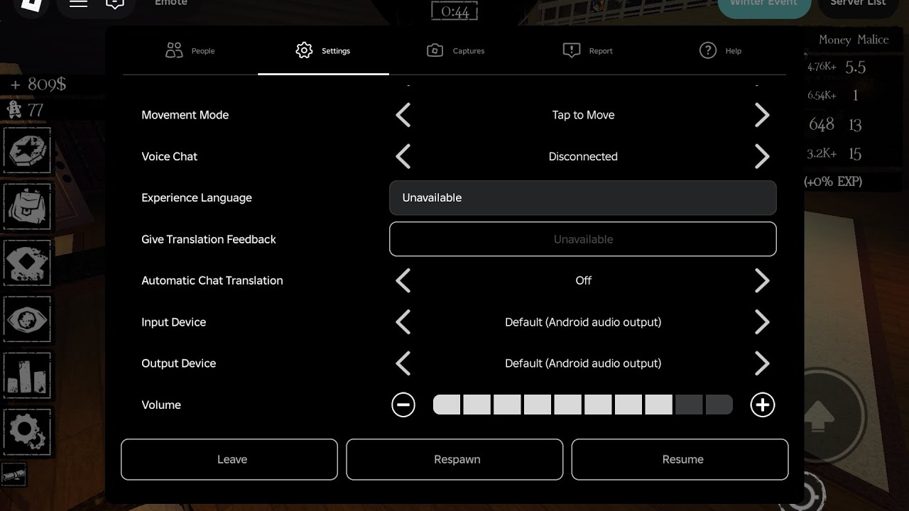Image resolution: width=909 pixels, height=511 pixels.
Task: Open the Experience Language dropdown
Action: point(583,197)
